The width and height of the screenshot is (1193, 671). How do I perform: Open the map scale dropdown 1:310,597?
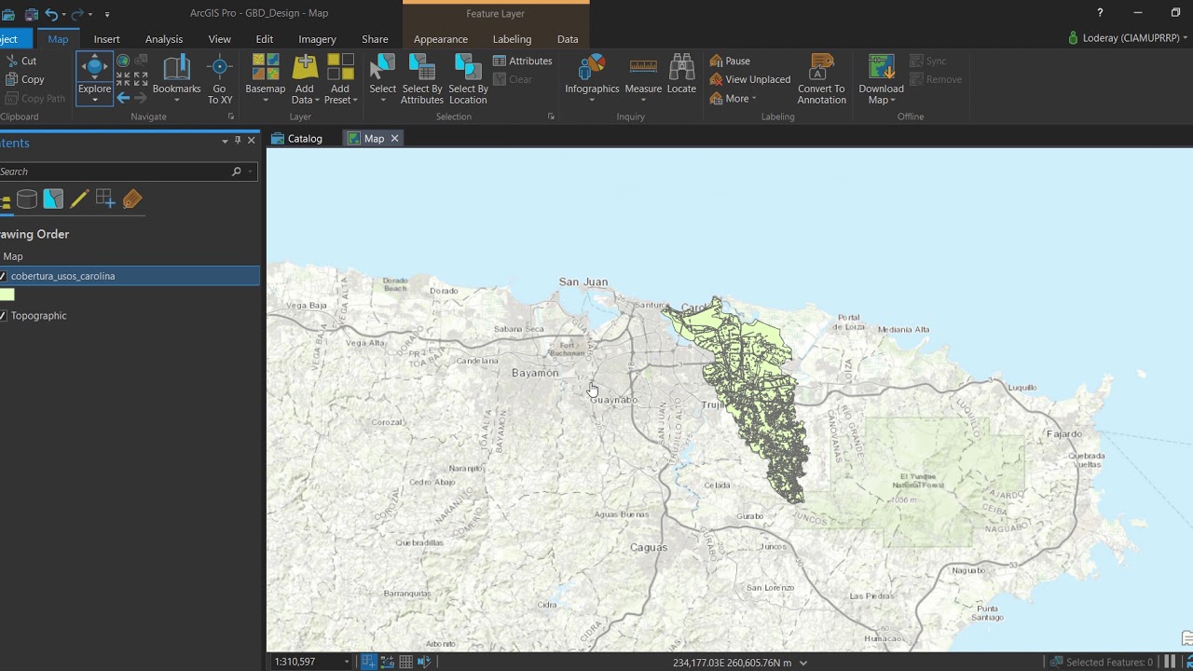pyautogui.click(x=347, y=662)
